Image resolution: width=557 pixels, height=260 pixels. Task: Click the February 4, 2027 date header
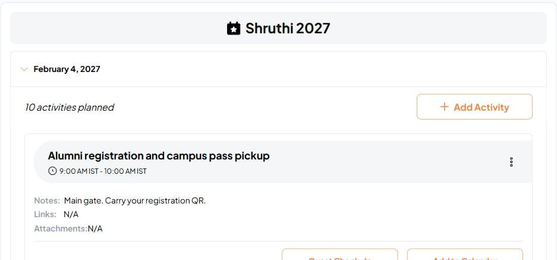pyautogui.click(x=67, y=69)
